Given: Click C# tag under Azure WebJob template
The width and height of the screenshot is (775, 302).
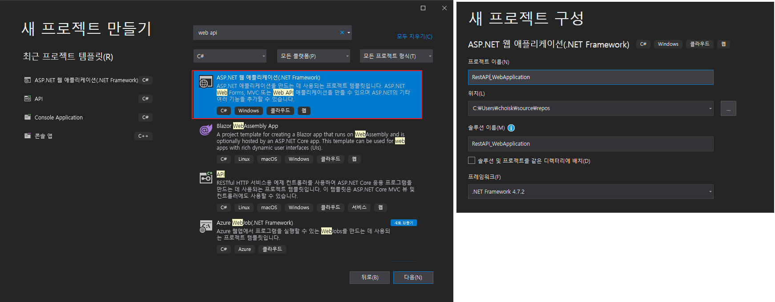Looking at the screenshot, I should (224, 249).
